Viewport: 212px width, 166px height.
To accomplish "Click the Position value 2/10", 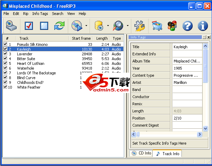I will point(187,118).
